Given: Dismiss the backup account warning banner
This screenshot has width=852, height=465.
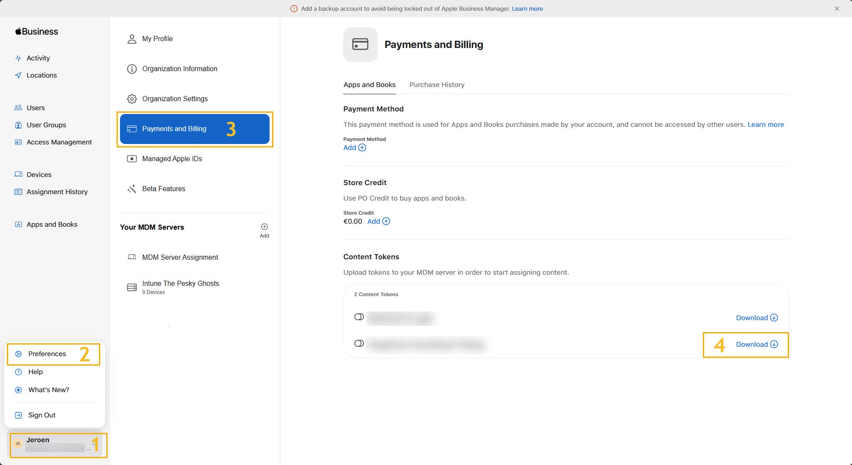Looking at the screenshot, I should [x=837, y=9].
